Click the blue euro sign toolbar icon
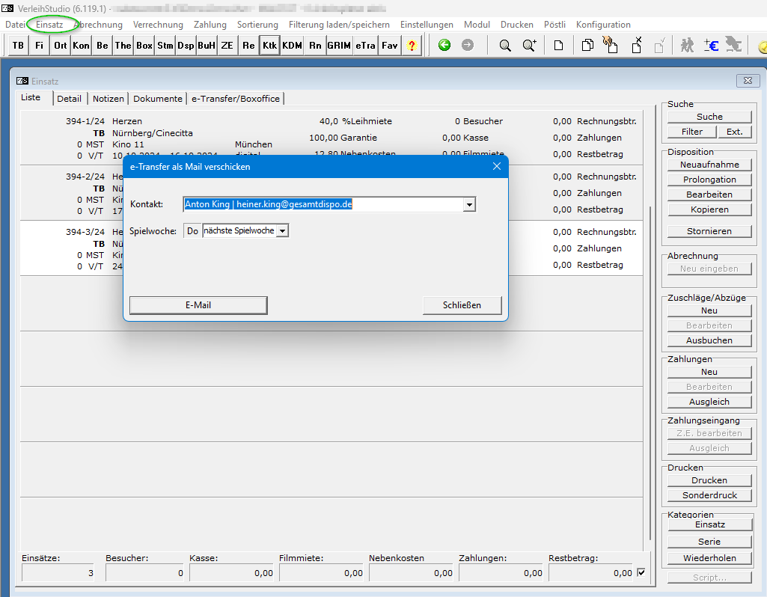 pos(711,46)
